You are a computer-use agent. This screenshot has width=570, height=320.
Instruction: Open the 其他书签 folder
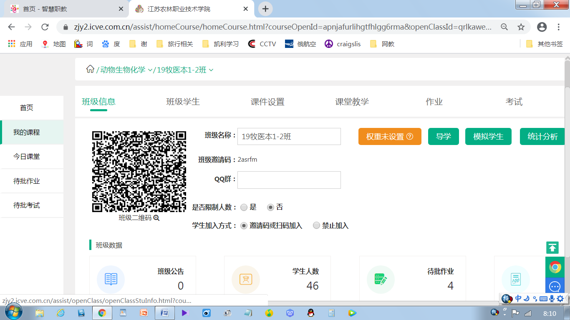[x=544, y=44]
